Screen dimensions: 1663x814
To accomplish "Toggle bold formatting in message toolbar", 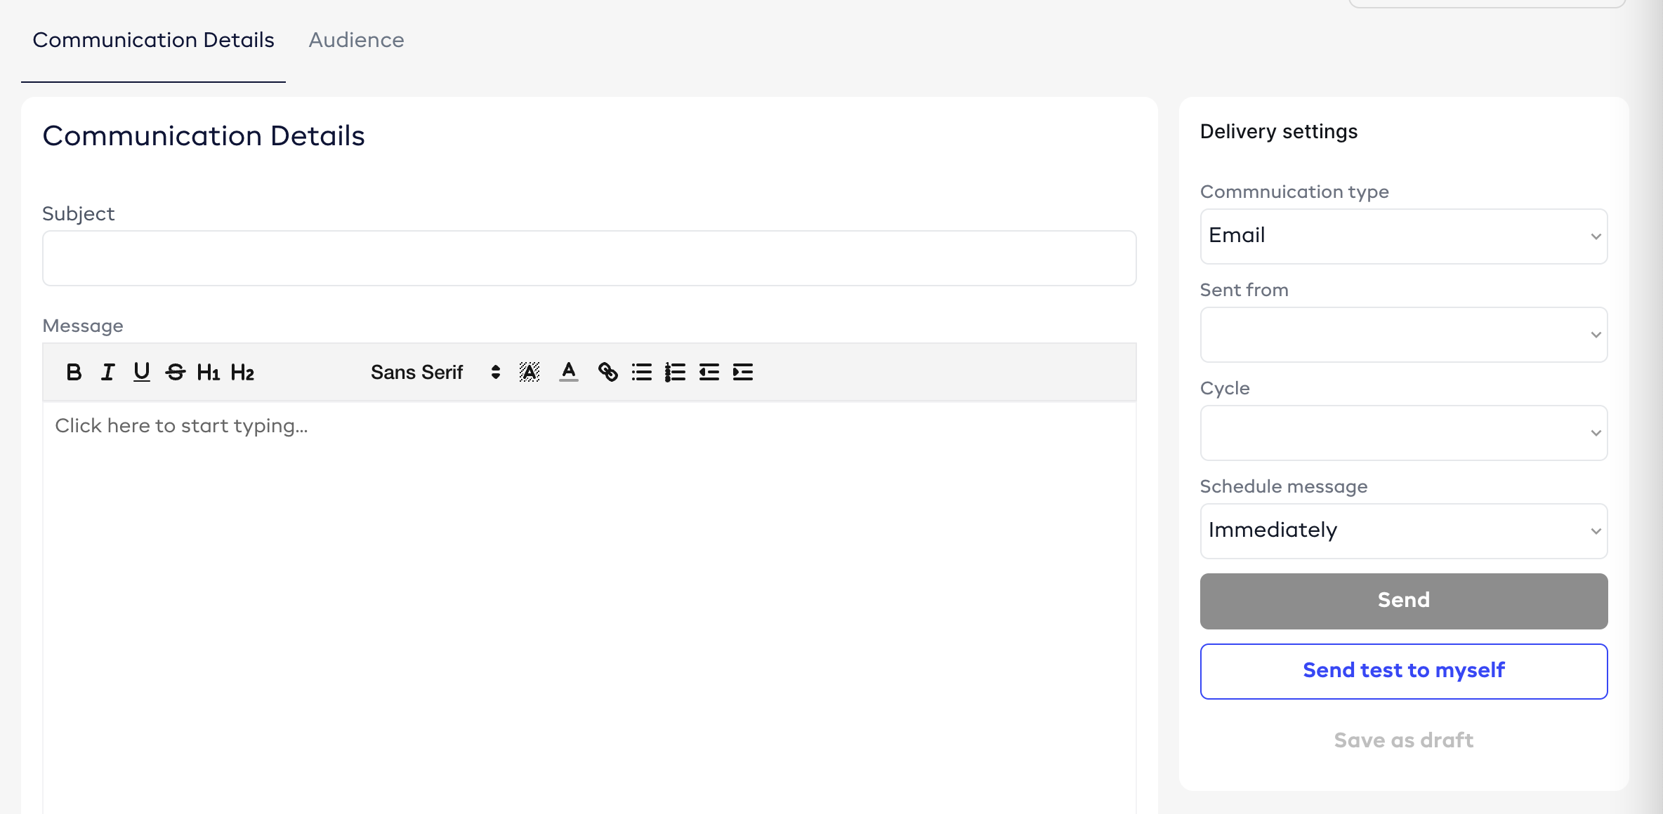I will point(74,372).
